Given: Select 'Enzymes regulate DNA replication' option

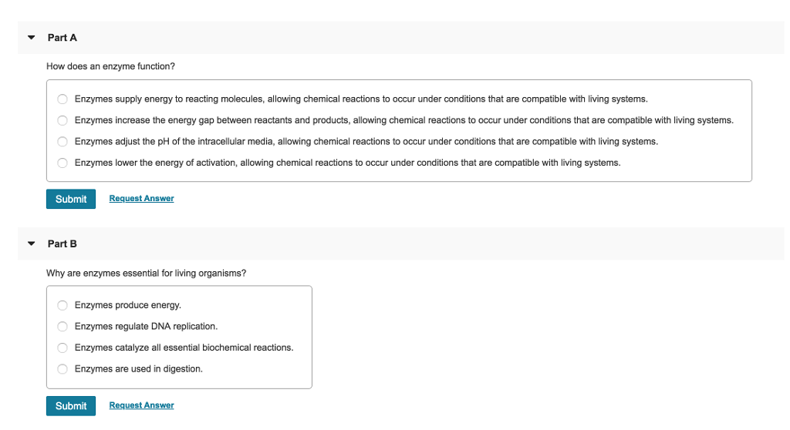Looking at the screenshot, I should pos(62,326).
